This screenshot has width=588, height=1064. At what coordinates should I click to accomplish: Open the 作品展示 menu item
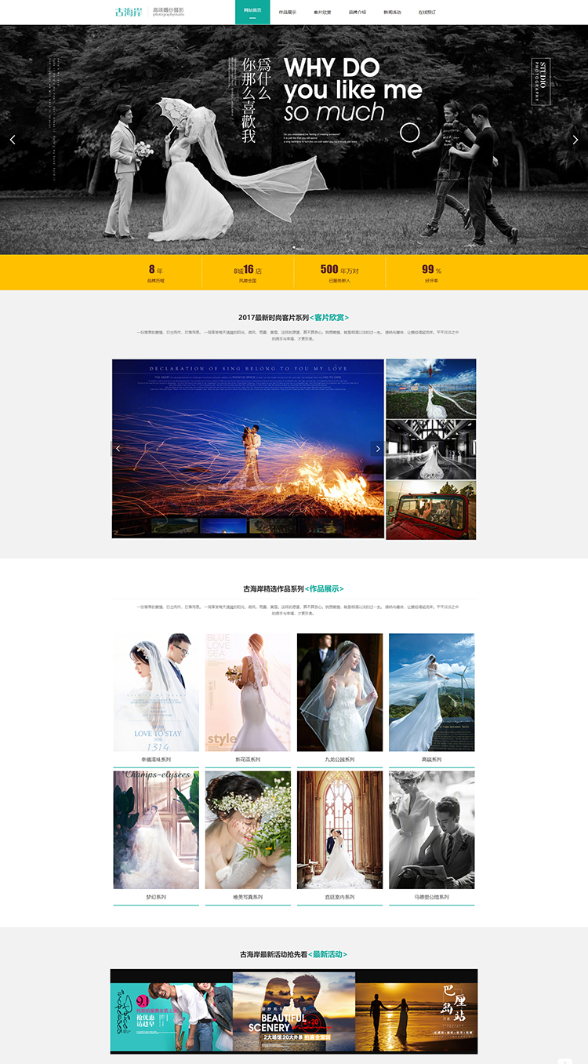[288, 13]
